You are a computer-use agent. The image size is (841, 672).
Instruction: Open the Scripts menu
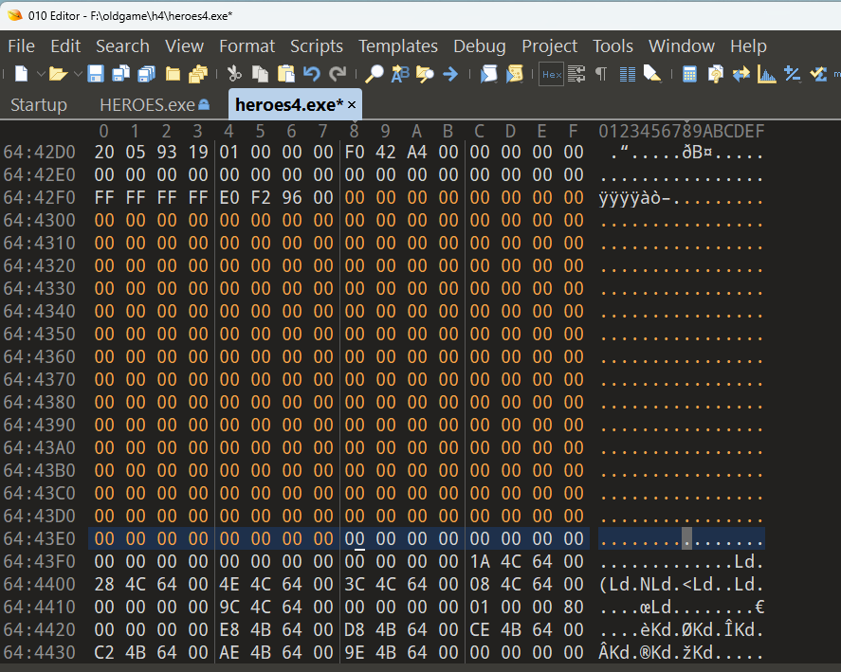pos(317,46)
